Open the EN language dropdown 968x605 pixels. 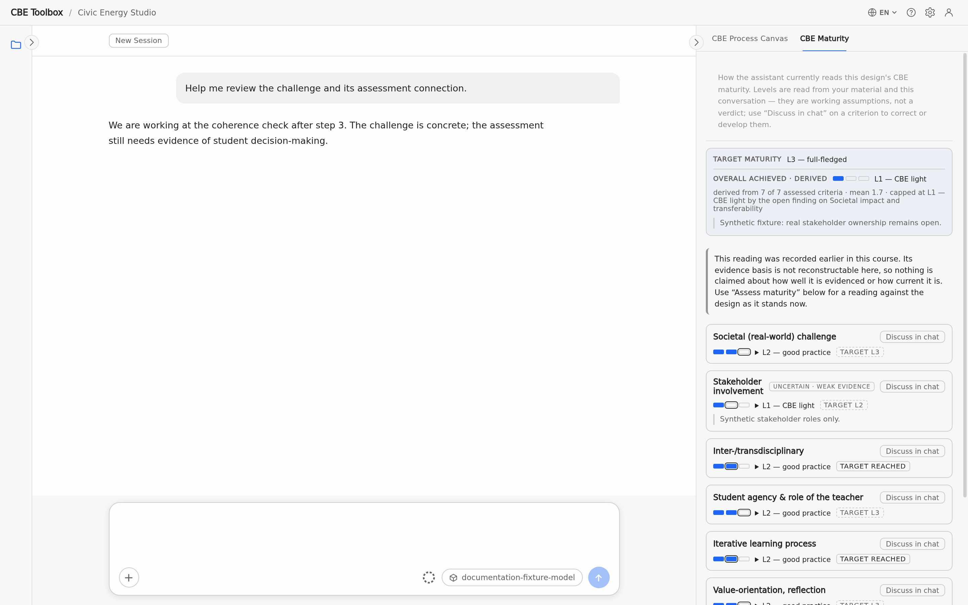click(x=883, y=12)
